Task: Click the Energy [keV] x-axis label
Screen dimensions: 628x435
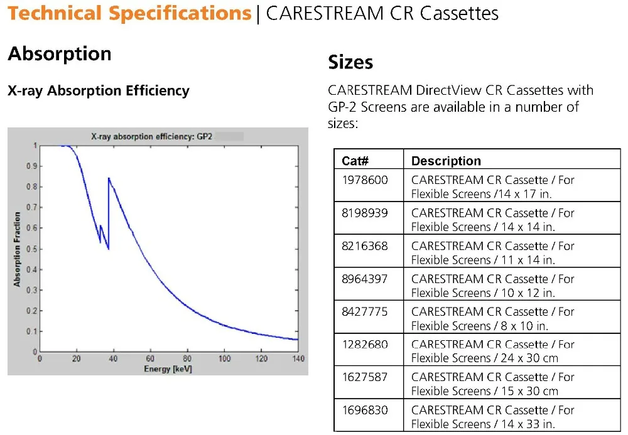Action: click(x=168, y=368)
